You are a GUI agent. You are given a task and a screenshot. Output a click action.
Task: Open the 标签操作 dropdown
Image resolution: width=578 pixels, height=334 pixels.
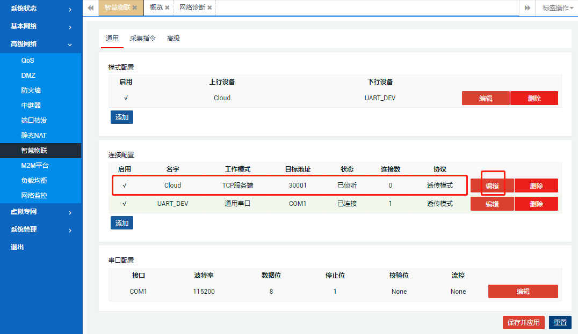coord(556,8)
